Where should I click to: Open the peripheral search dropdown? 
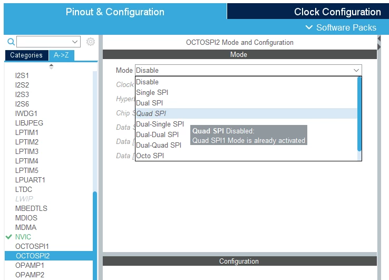click(75, 42)
